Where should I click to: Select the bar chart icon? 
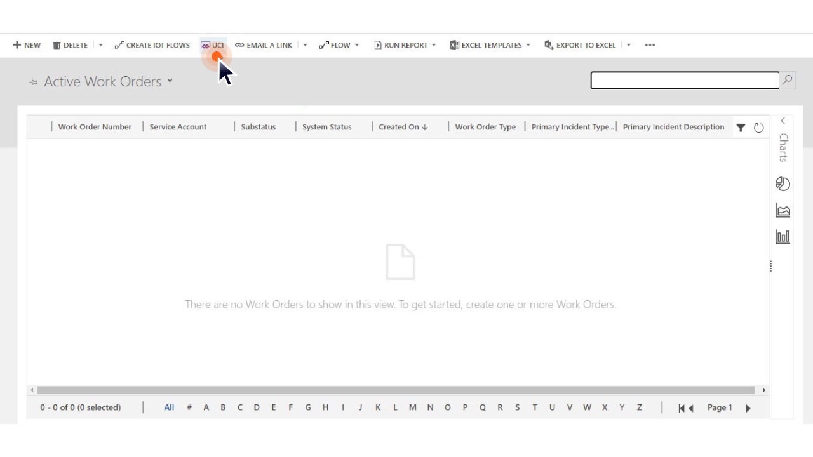(783, 237)
